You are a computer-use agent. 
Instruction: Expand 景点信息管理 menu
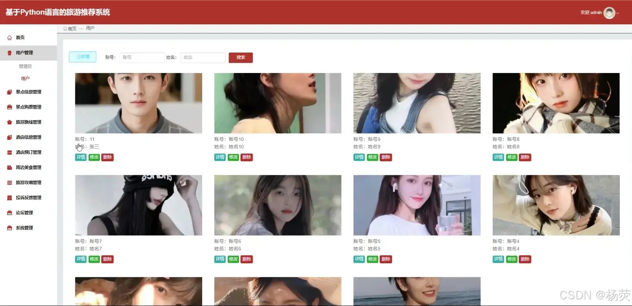(28, 92)
